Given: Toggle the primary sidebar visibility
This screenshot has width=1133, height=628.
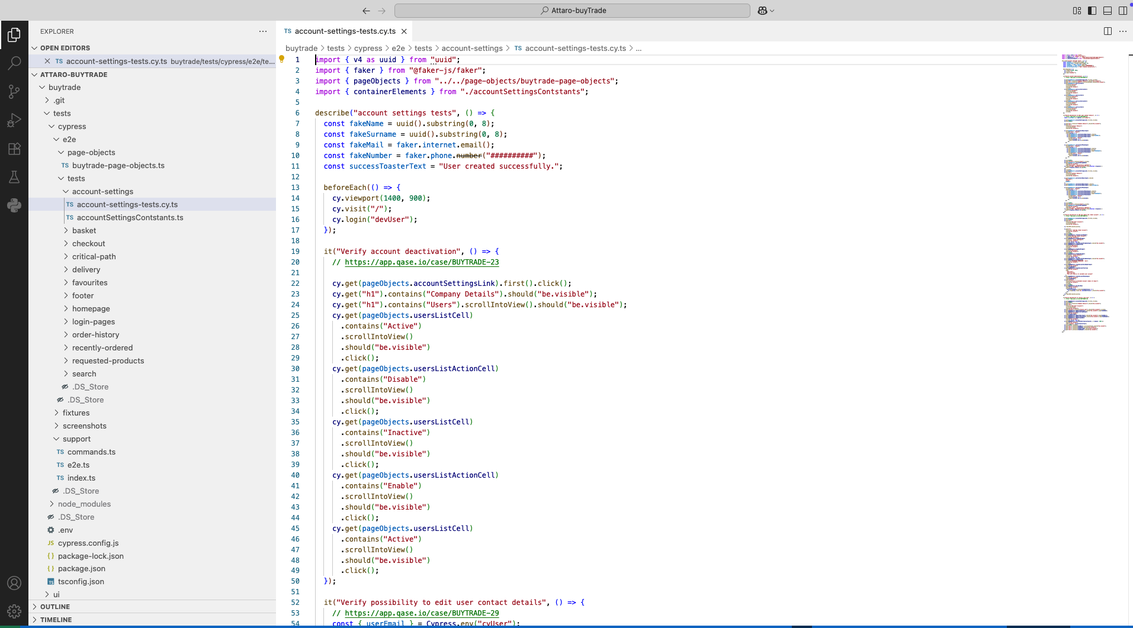Looking at the screenshot, I should [x=1092, y=11].
